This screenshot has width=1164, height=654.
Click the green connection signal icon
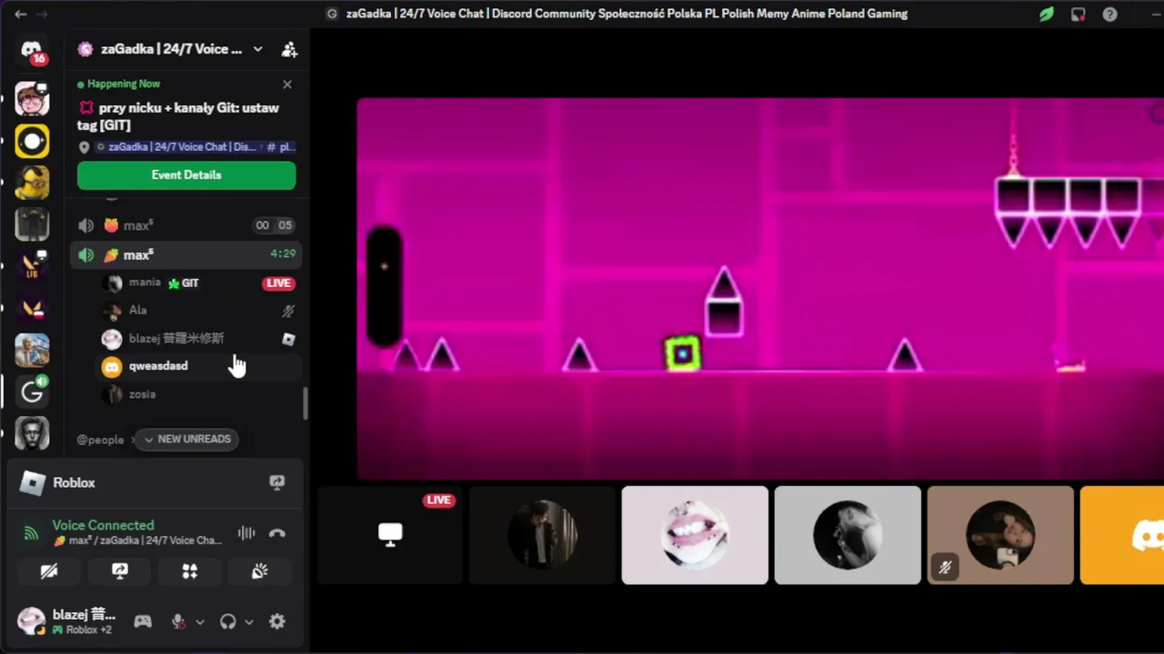(x=32, y=533)
